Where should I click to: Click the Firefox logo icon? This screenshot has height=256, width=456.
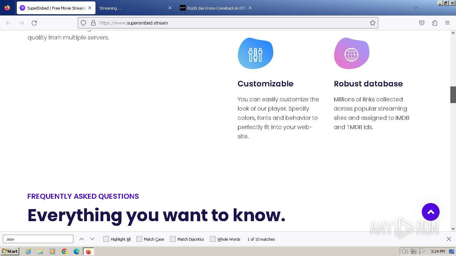[x=7, y=8]
